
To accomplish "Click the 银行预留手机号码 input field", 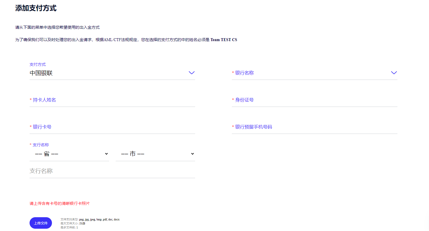I will pyautogui.click(x=314, y=127).
